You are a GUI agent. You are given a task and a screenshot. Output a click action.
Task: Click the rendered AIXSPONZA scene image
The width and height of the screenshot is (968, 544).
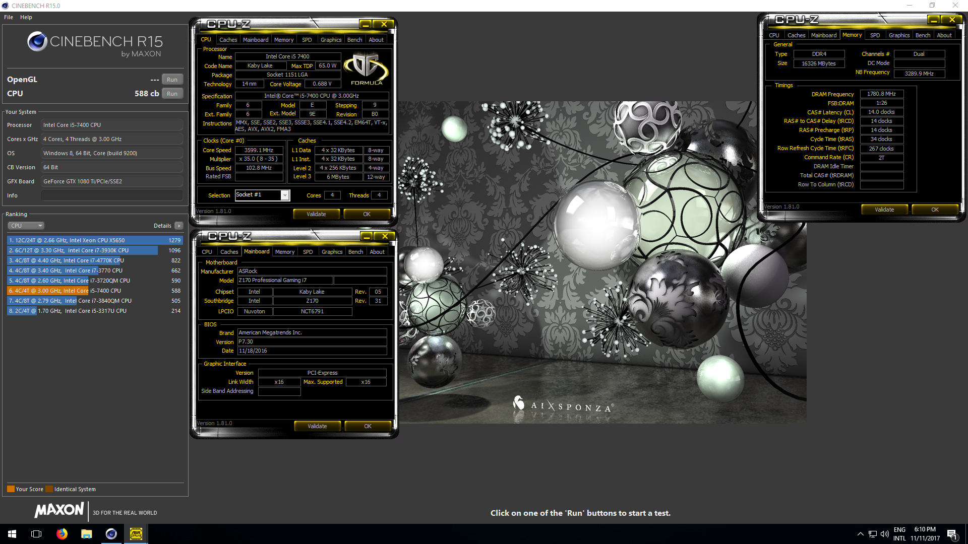[x=602, y=262]
